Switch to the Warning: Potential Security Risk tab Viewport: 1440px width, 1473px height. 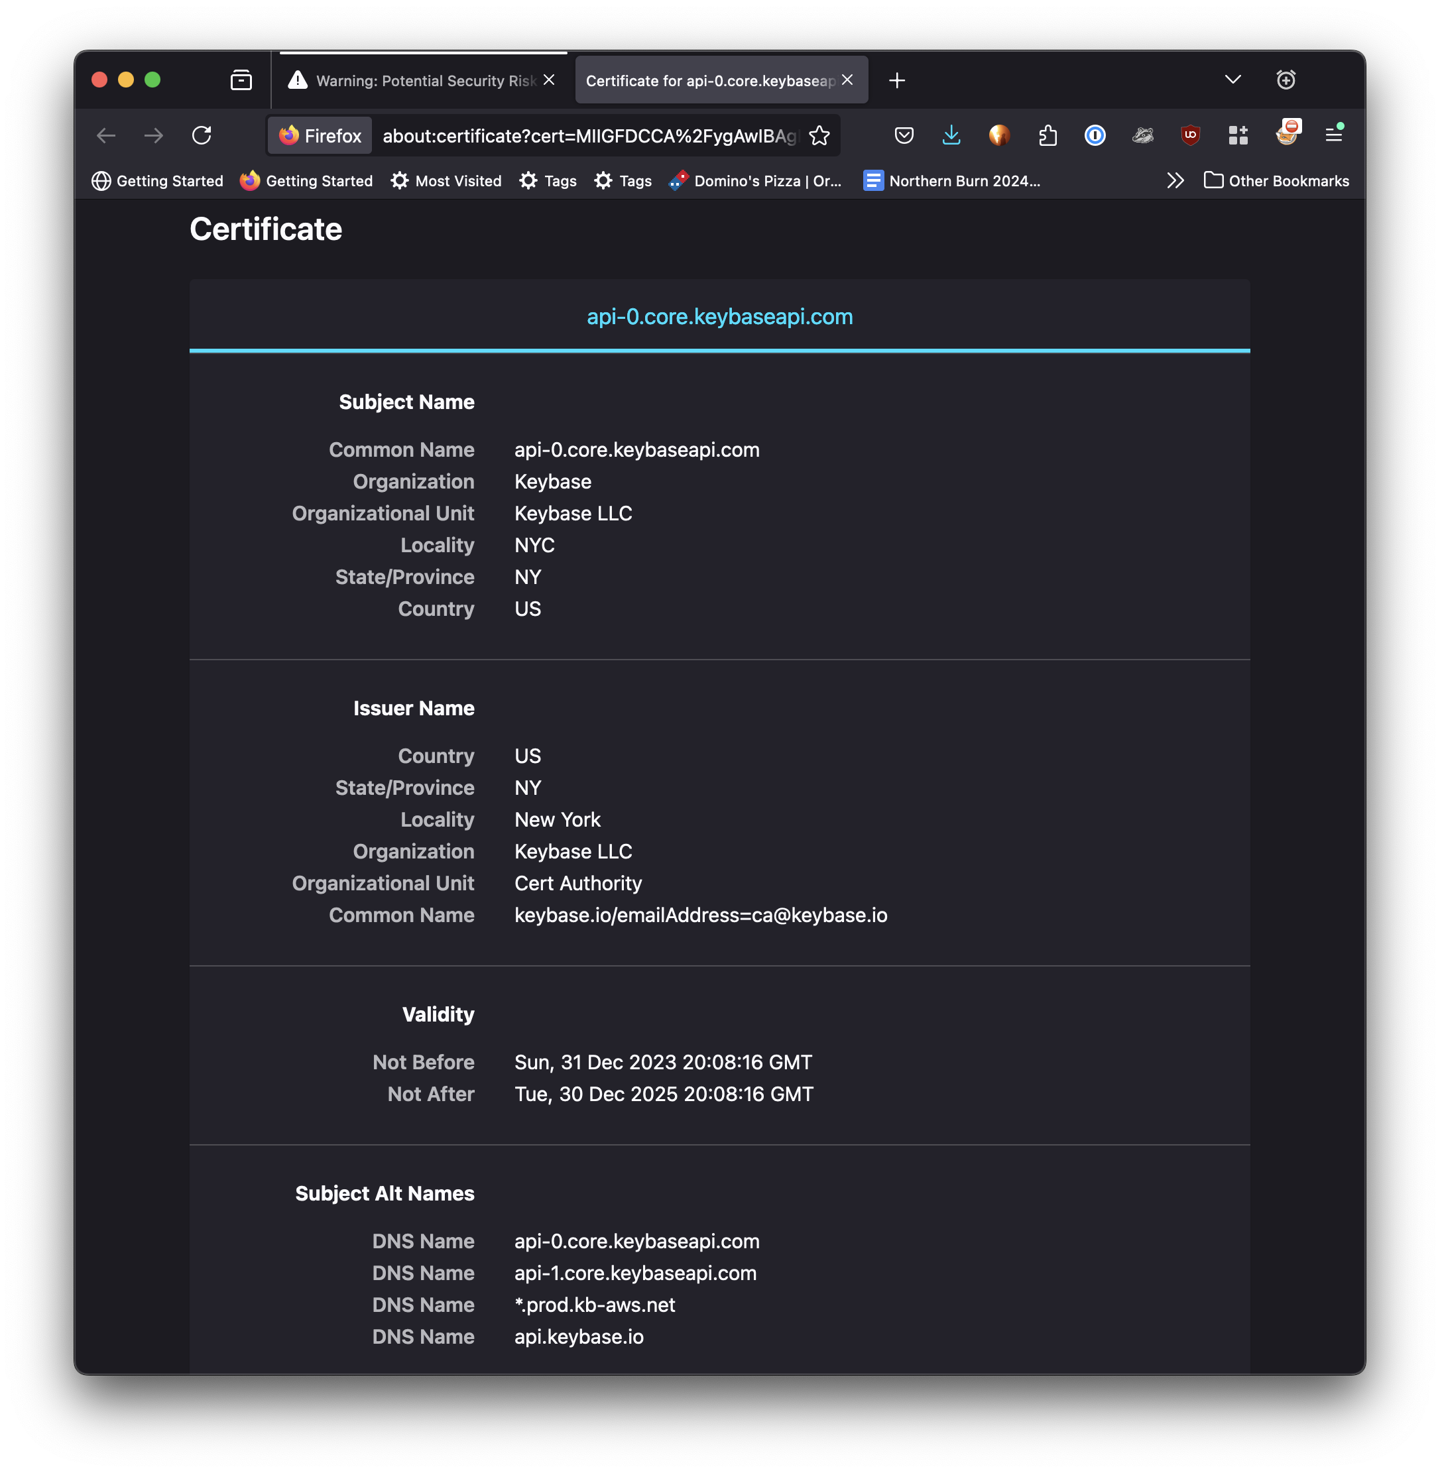point(420,80)
